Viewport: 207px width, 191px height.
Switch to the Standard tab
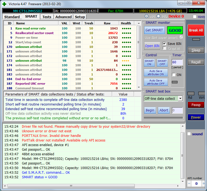tap(12, 17)
